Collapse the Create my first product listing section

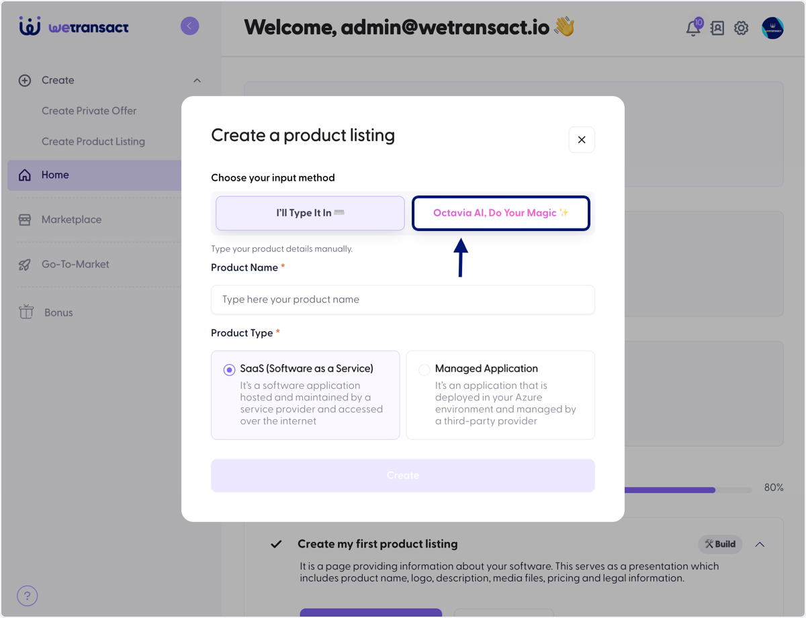760,544
